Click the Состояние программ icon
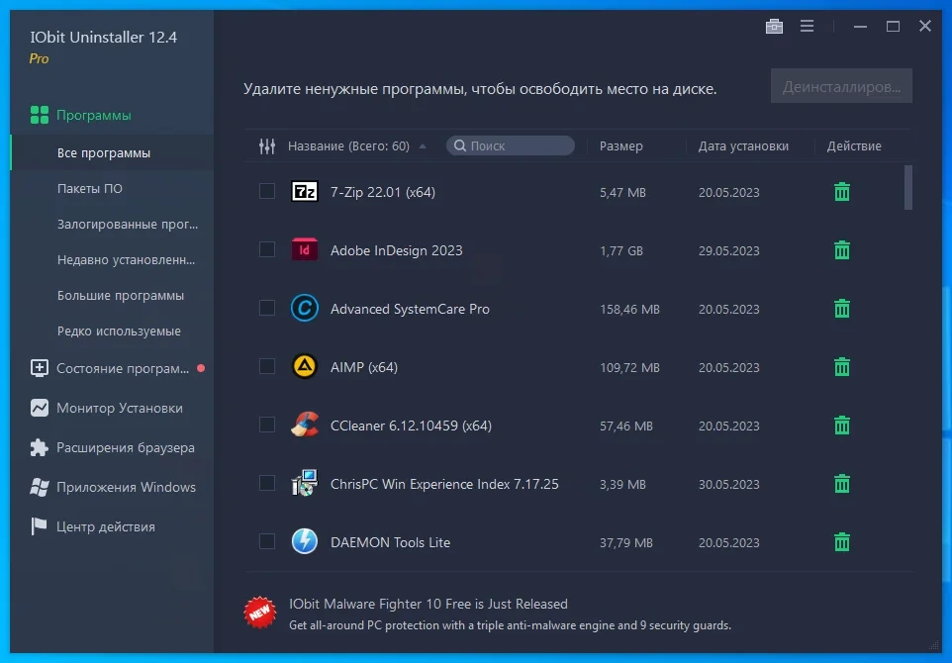Image resolution: width=952 pixels, height=663 pixels. click(40, 368)
